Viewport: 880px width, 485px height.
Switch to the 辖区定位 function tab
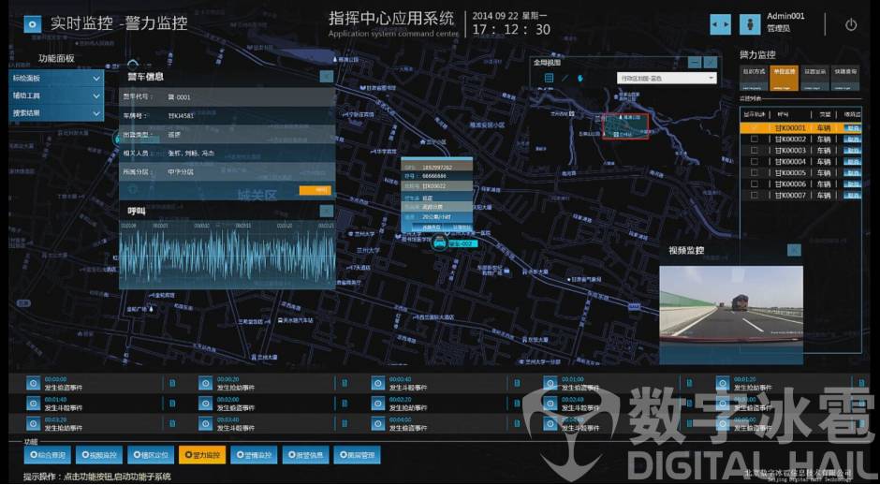[x=151, y=455]
